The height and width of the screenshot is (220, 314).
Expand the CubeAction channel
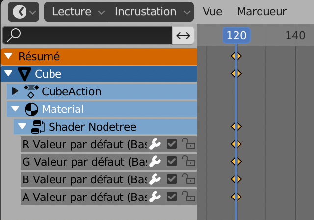[x=15, y=91]
